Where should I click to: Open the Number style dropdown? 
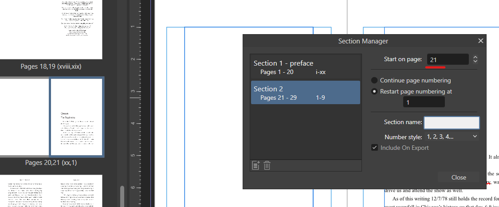[452, 137]
